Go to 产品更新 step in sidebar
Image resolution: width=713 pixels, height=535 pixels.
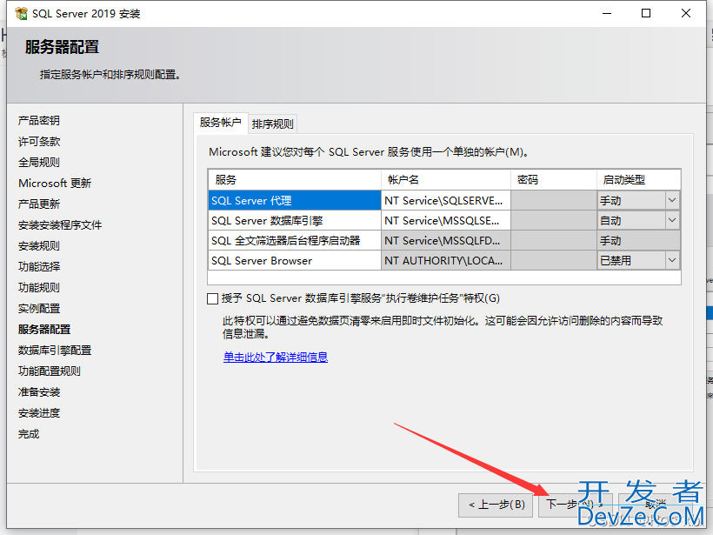[39, 204]
